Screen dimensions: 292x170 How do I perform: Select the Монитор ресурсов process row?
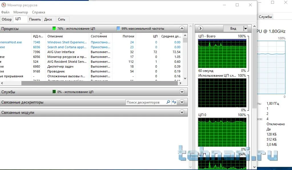(91, 57)
